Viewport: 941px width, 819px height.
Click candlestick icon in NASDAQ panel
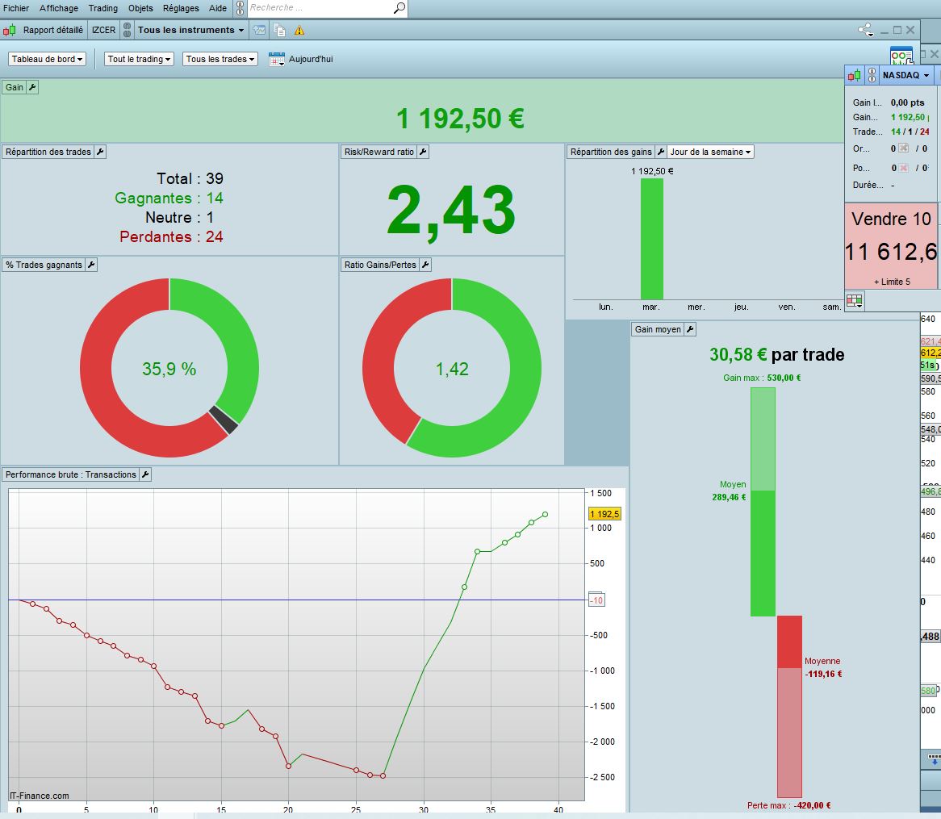[854, 75]
